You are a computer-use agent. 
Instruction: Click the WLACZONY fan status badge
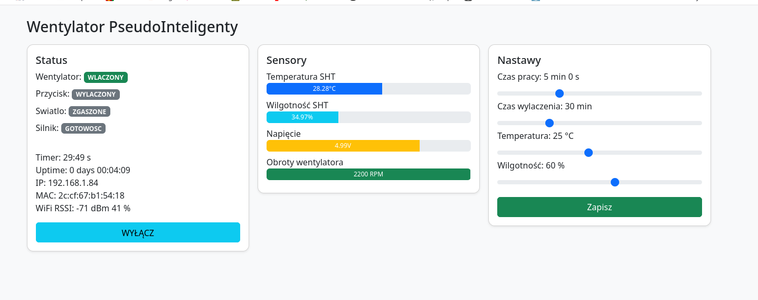coord(106,78)
